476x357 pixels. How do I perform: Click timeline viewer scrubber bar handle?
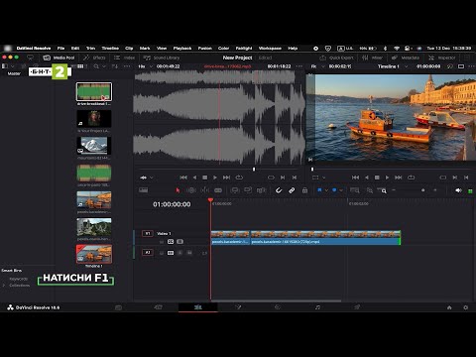click(x=312, y=170)
